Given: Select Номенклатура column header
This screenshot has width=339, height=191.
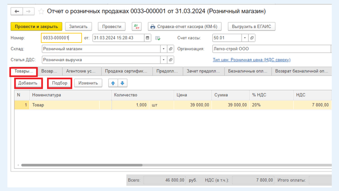Looking at the screenshot, I should click(70, 95).
